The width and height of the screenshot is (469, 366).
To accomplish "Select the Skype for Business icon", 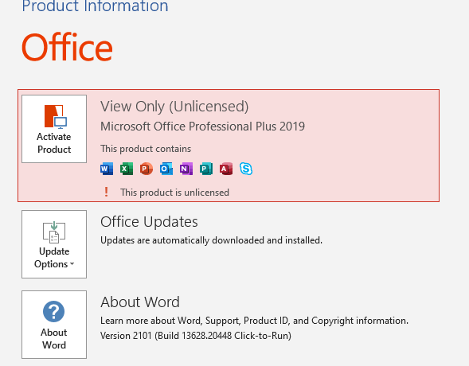I will coord(246,169).
